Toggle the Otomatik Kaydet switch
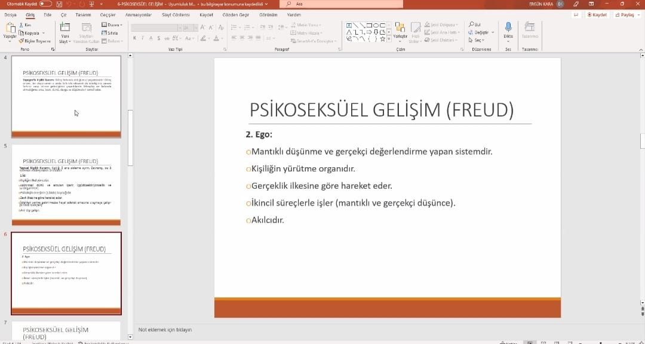The height and width of the screenshot is (344, 645). coord(45,4)
